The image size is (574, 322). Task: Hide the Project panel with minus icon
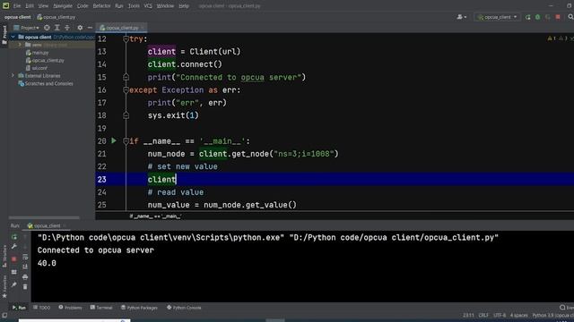pyautogui.click(x=90, y=28)
